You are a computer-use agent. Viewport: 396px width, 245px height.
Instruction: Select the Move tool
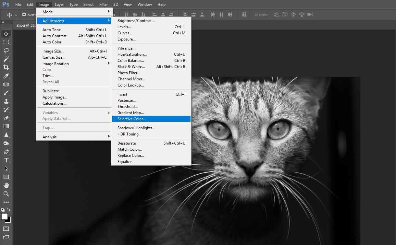point(6,34)
